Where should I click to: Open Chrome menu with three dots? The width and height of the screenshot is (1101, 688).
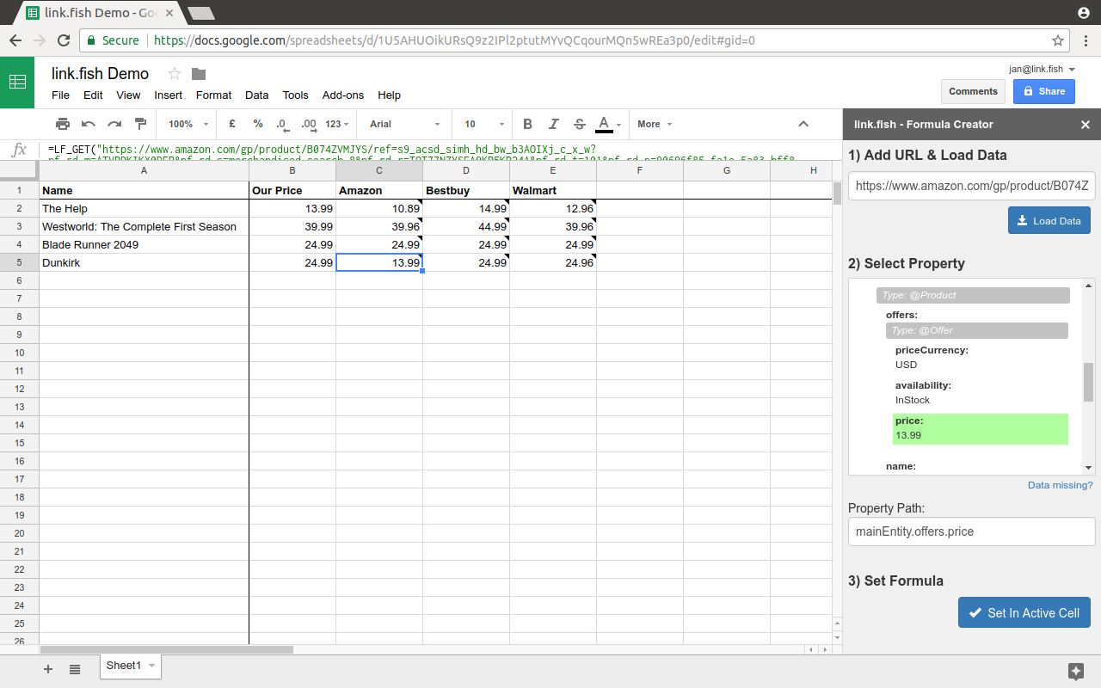1086,40
